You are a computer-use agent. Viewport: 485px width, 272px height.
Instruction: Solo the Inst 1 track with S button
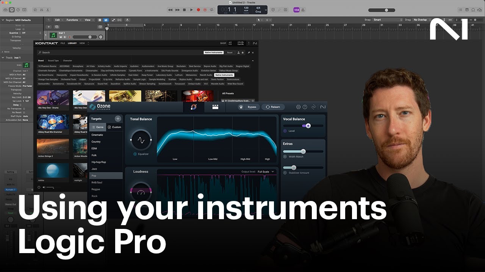pyautogui.click(x=65, y=37)
